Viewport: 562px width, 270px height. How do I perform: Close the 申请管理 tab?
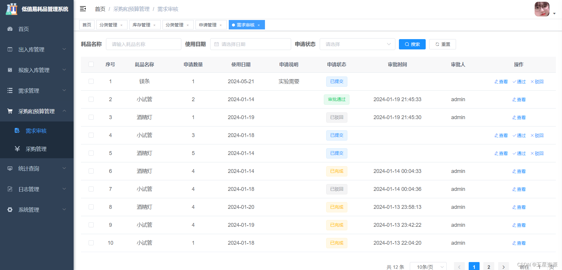coord(221,25)
